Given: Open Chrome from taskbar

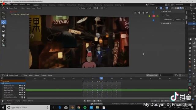Looking at the screenshot, I should (x=79, y=108).
